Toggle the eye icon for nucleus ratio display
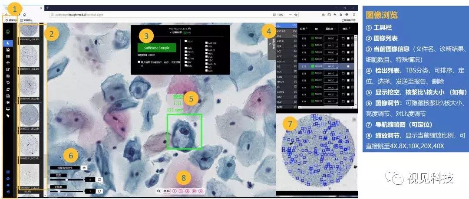The height and width of the screenshot is (199, 469). pyautogui.click(x=83, y=168)
